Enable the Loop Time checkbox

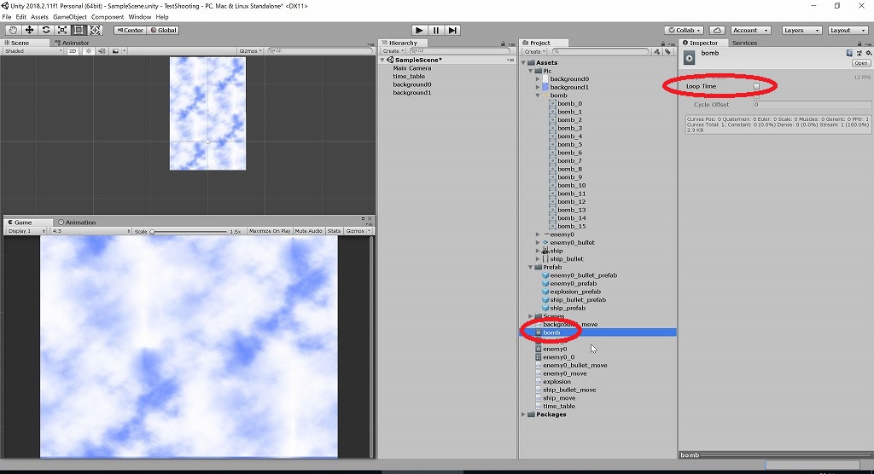[x=756, y=86]
